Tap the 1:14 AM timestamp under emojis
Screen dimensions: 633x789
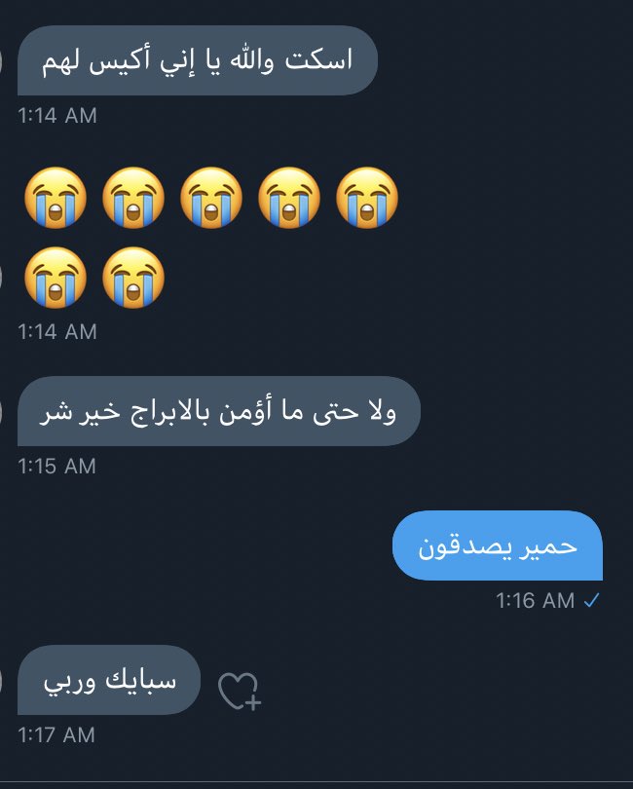[x=56, y=331]
